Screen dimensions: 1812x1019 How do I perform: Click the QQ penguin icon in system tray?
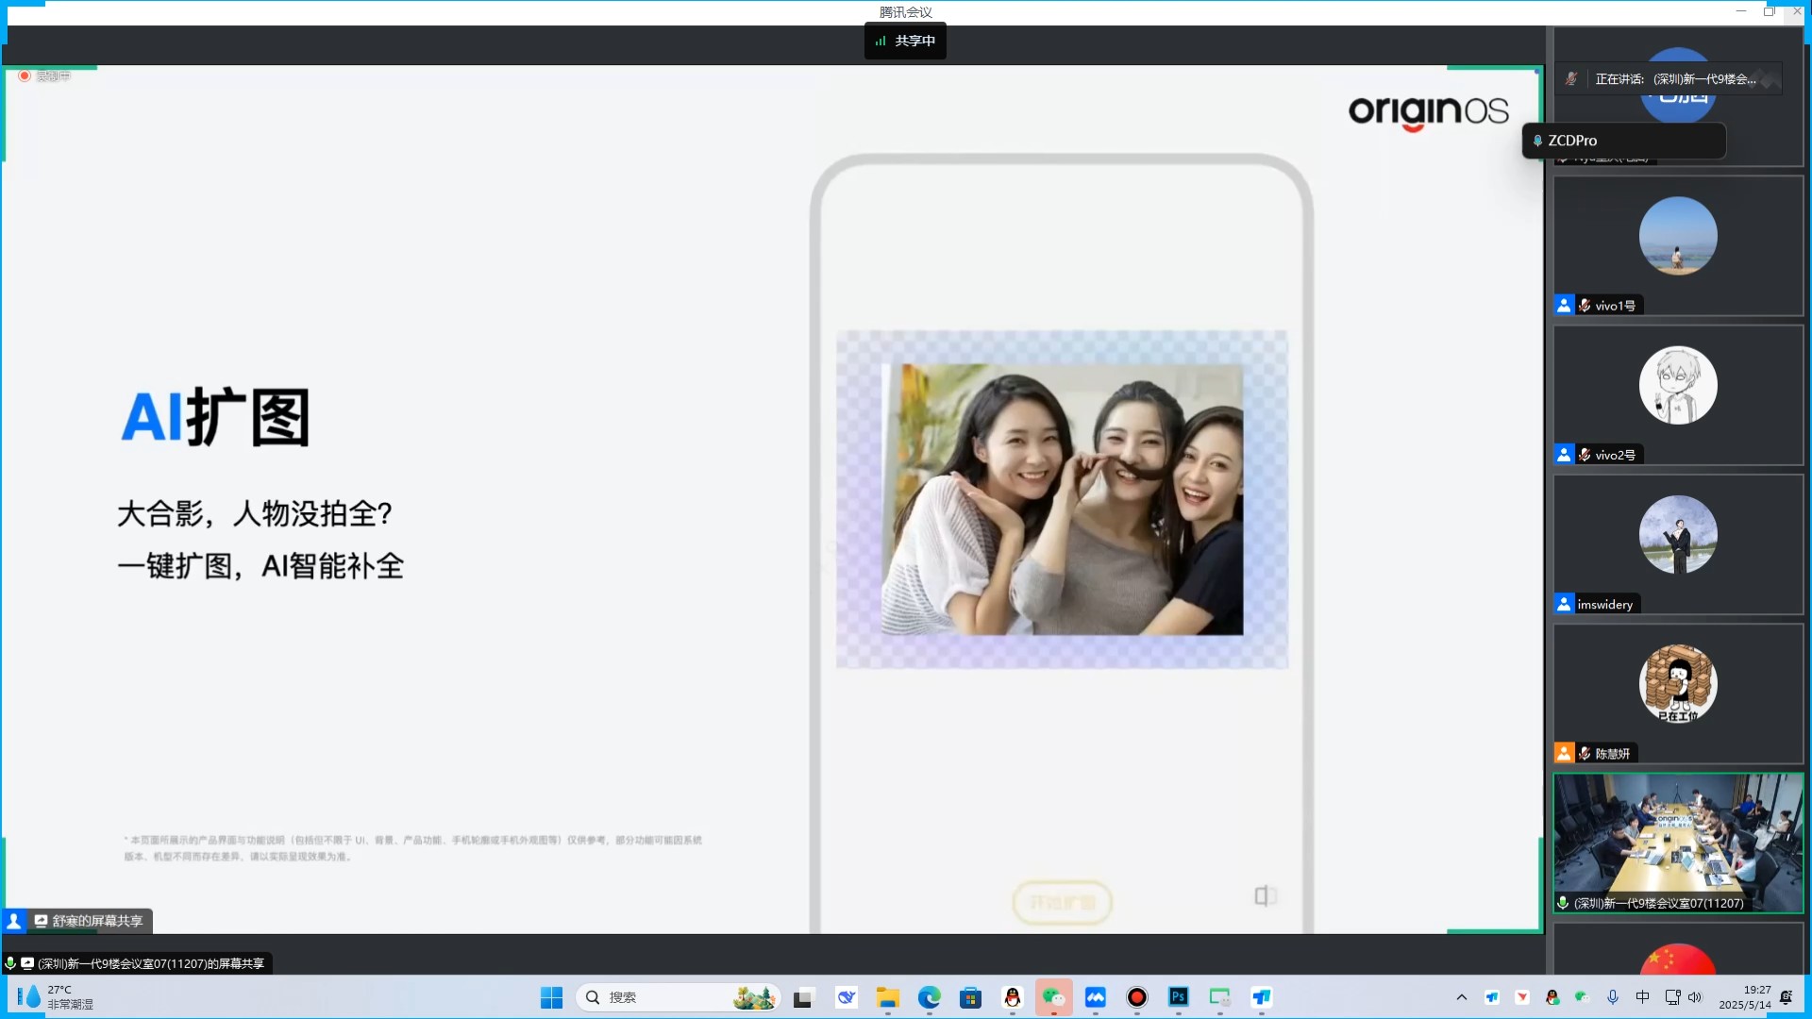[x=1552, y=997]
